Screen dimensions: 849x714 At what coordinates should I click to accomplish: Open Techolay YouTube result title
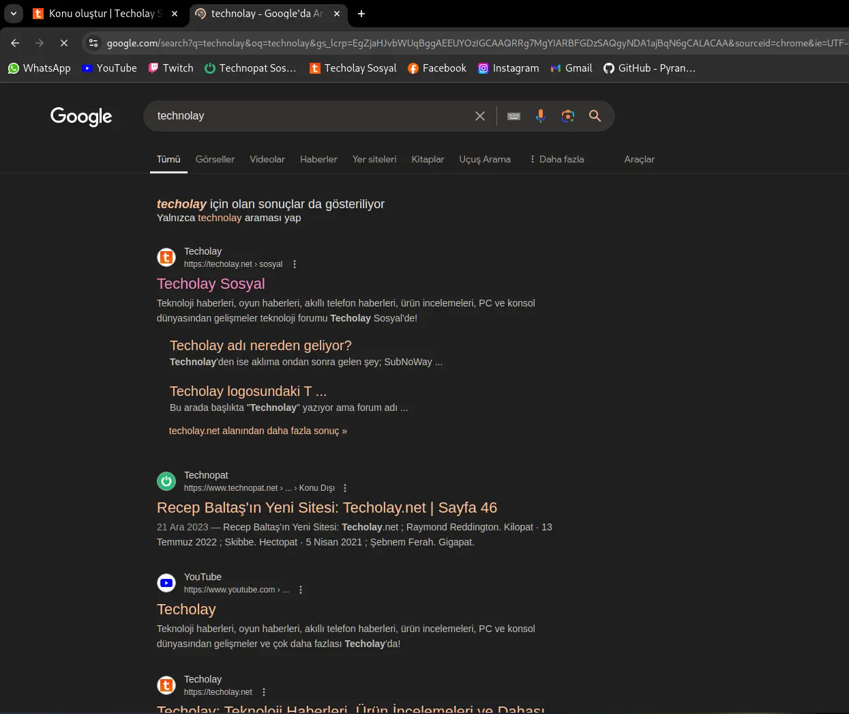(x=186, y=610)
